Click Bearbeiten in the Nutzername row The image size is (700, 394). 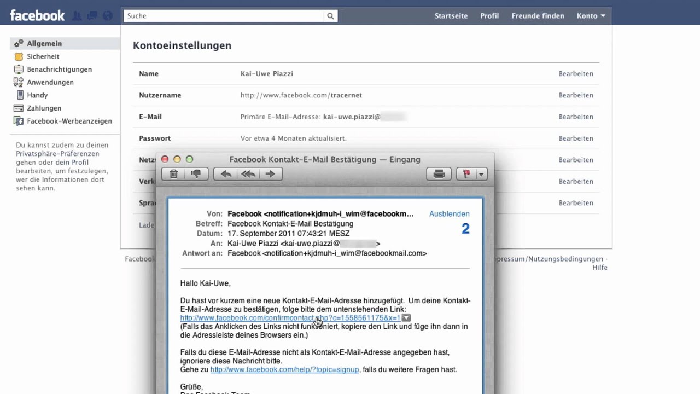576,95
